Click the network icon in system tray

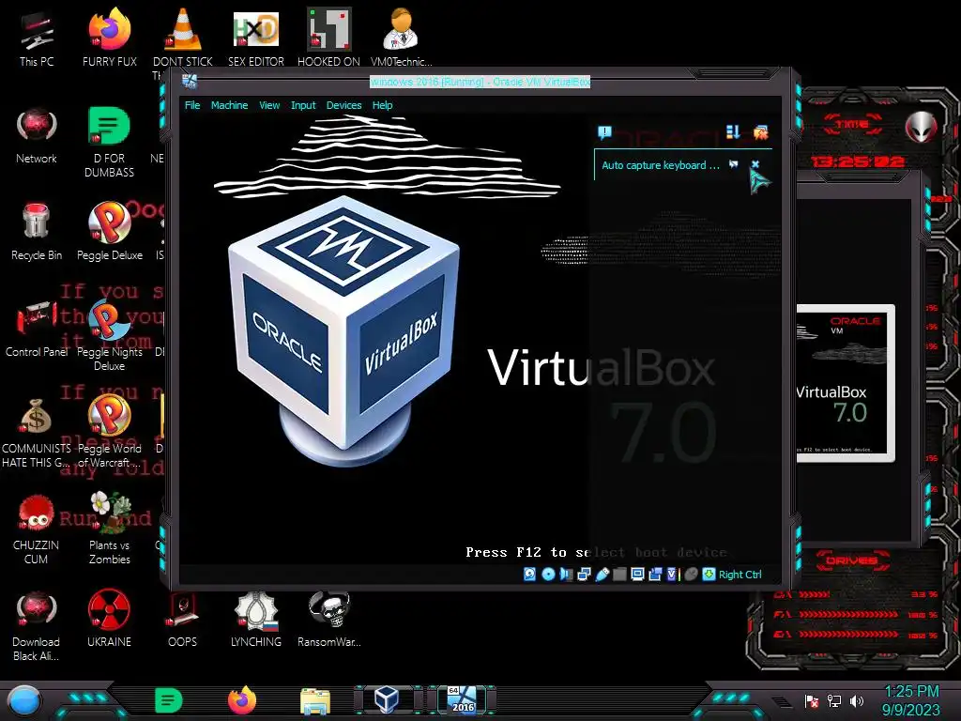(834, 700)
